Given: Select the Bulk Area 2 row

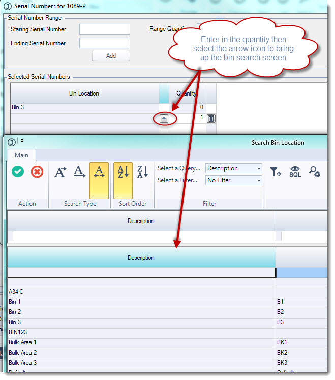Looking at the screenshot, I should pyautogui.click(x=142, y=353).
